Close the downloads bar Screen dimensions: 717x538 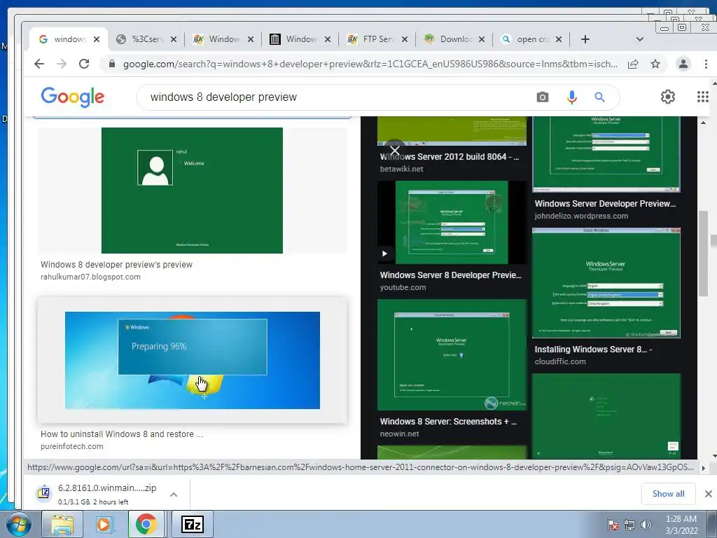pos(709,494)
